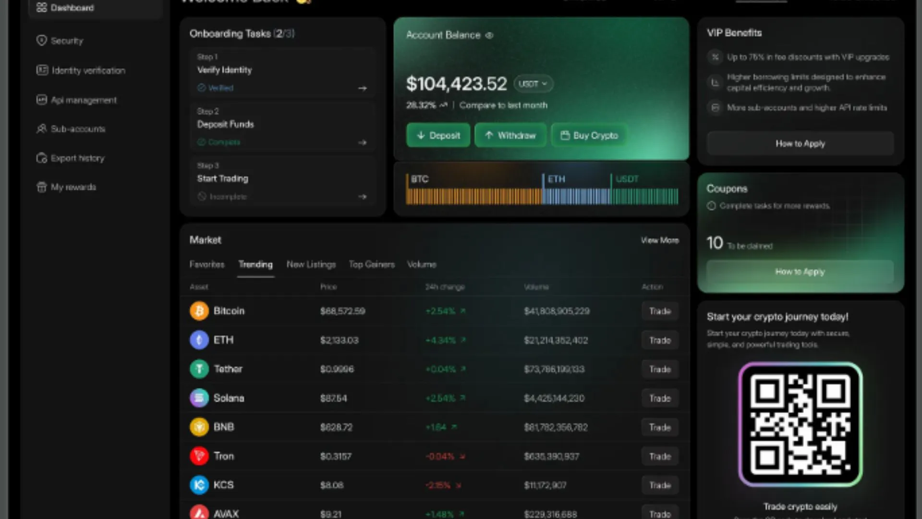The width and height of the screenshot is (922, 519).
Task: Switch to the Volume market tab
Action: click(x=422, y=264)
